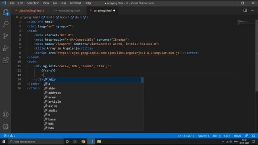Close unsaved arraying.html tab dot

(x=114, y=10)
